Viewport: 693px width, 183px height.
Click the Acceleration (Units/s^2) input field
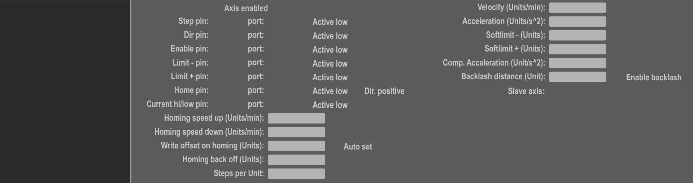click(x=577, y=22)
